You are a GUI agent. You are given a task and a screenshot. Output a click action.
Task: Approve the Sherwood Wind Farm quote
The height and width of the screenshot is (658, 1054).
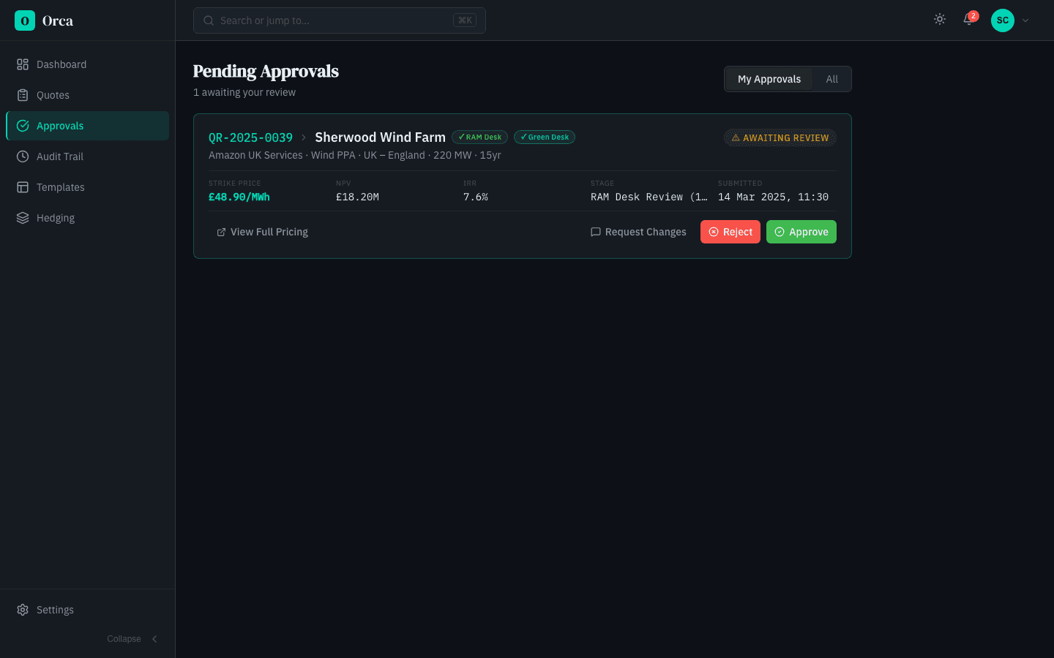tap(801, 232)
